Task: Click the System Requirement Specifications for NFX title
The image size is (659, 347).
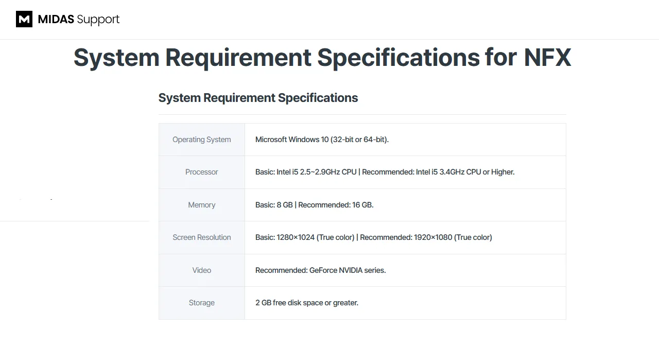Action: coord(322,57)
